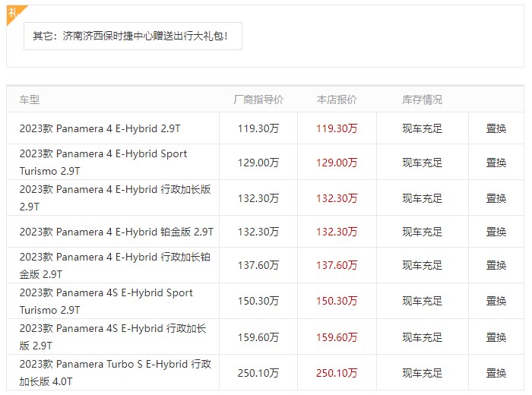The width and height of the screenshot is (532, 395).
Task: Open Panamera 4S E-Hybrid 行政加长版 2.9T model
Action: 113,337
